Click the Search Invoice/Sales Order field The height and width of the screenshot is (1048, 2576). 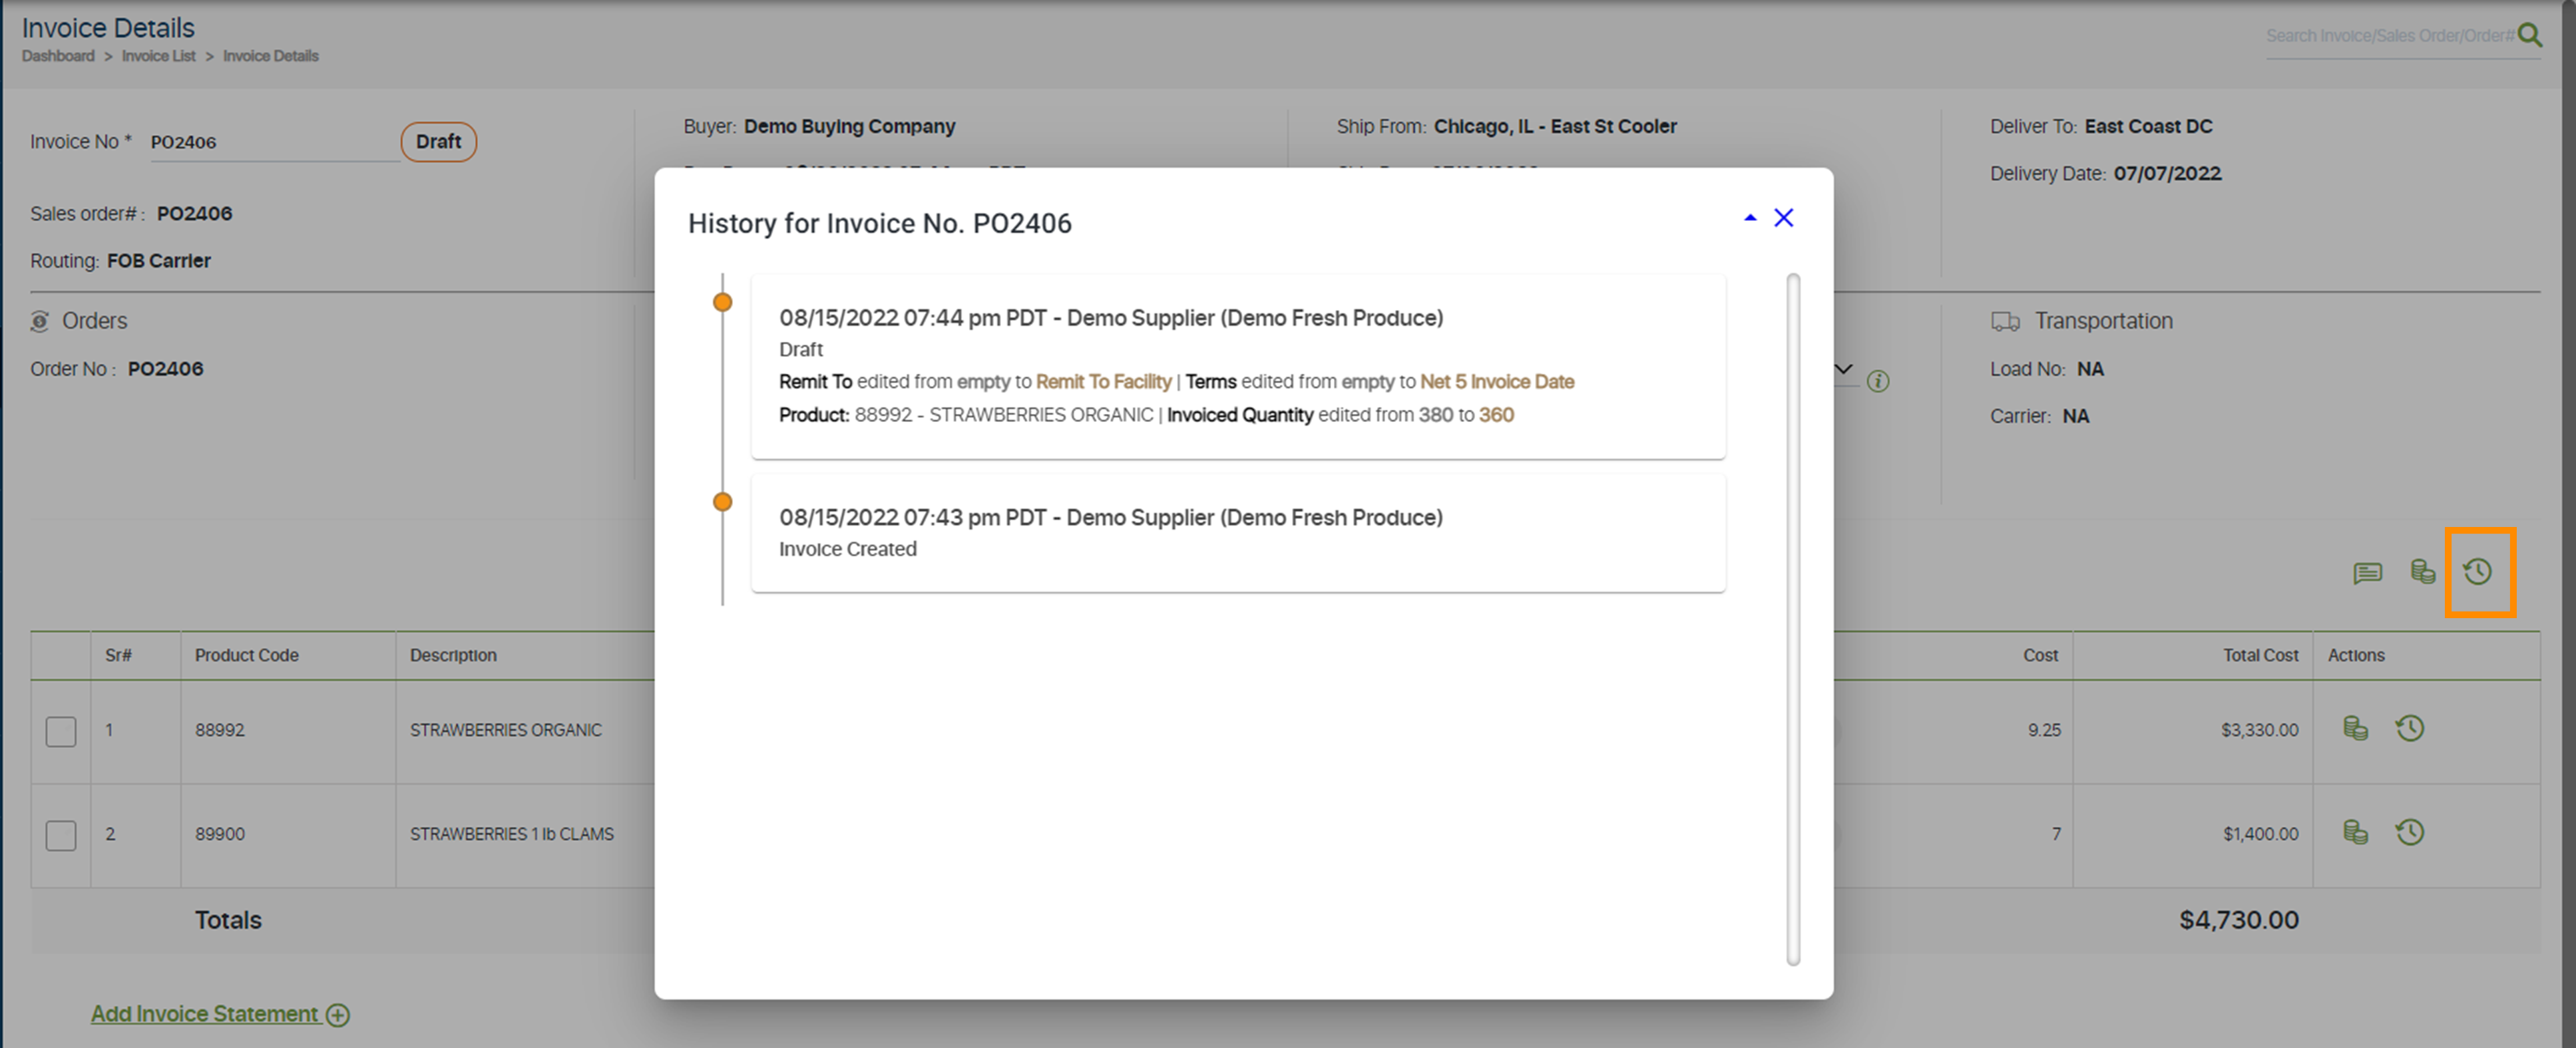point(2390,35)
